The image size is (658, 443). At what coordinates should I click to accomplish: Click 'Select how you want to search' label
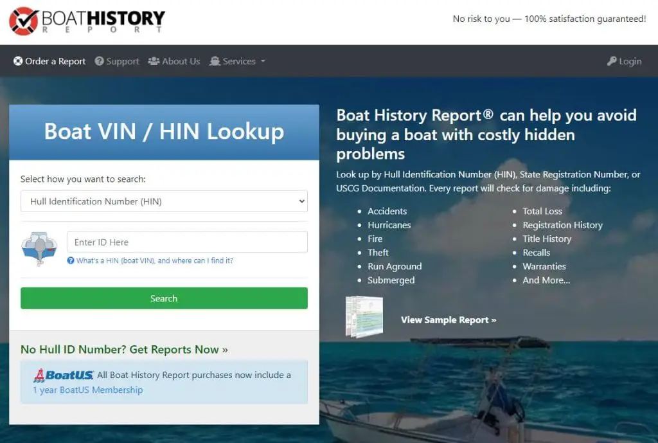point(83,179)
